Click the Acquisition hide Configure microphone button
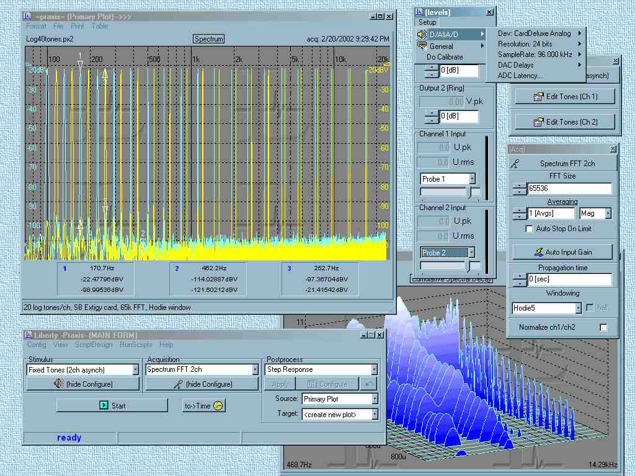This screenshot has height=476, width=635. click(x=202, y=384)
